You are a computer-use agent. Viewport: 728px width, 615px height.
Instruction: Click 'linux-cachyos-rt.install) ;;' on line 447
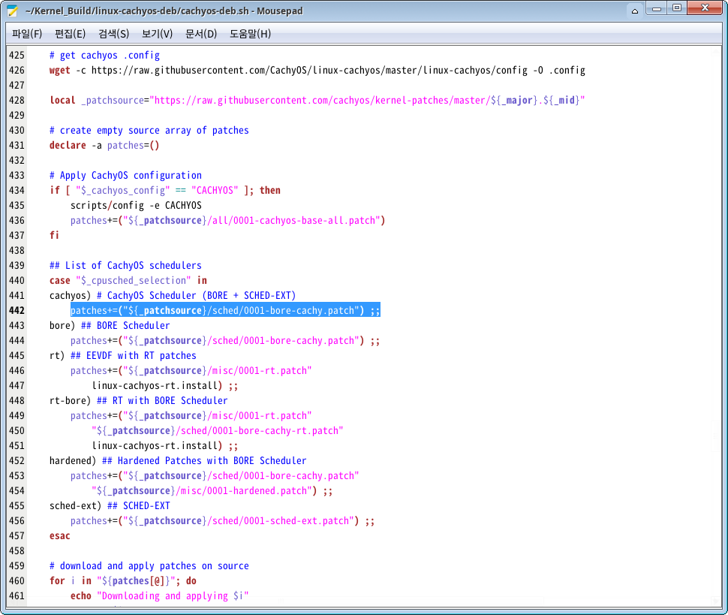tap(165, 385)
